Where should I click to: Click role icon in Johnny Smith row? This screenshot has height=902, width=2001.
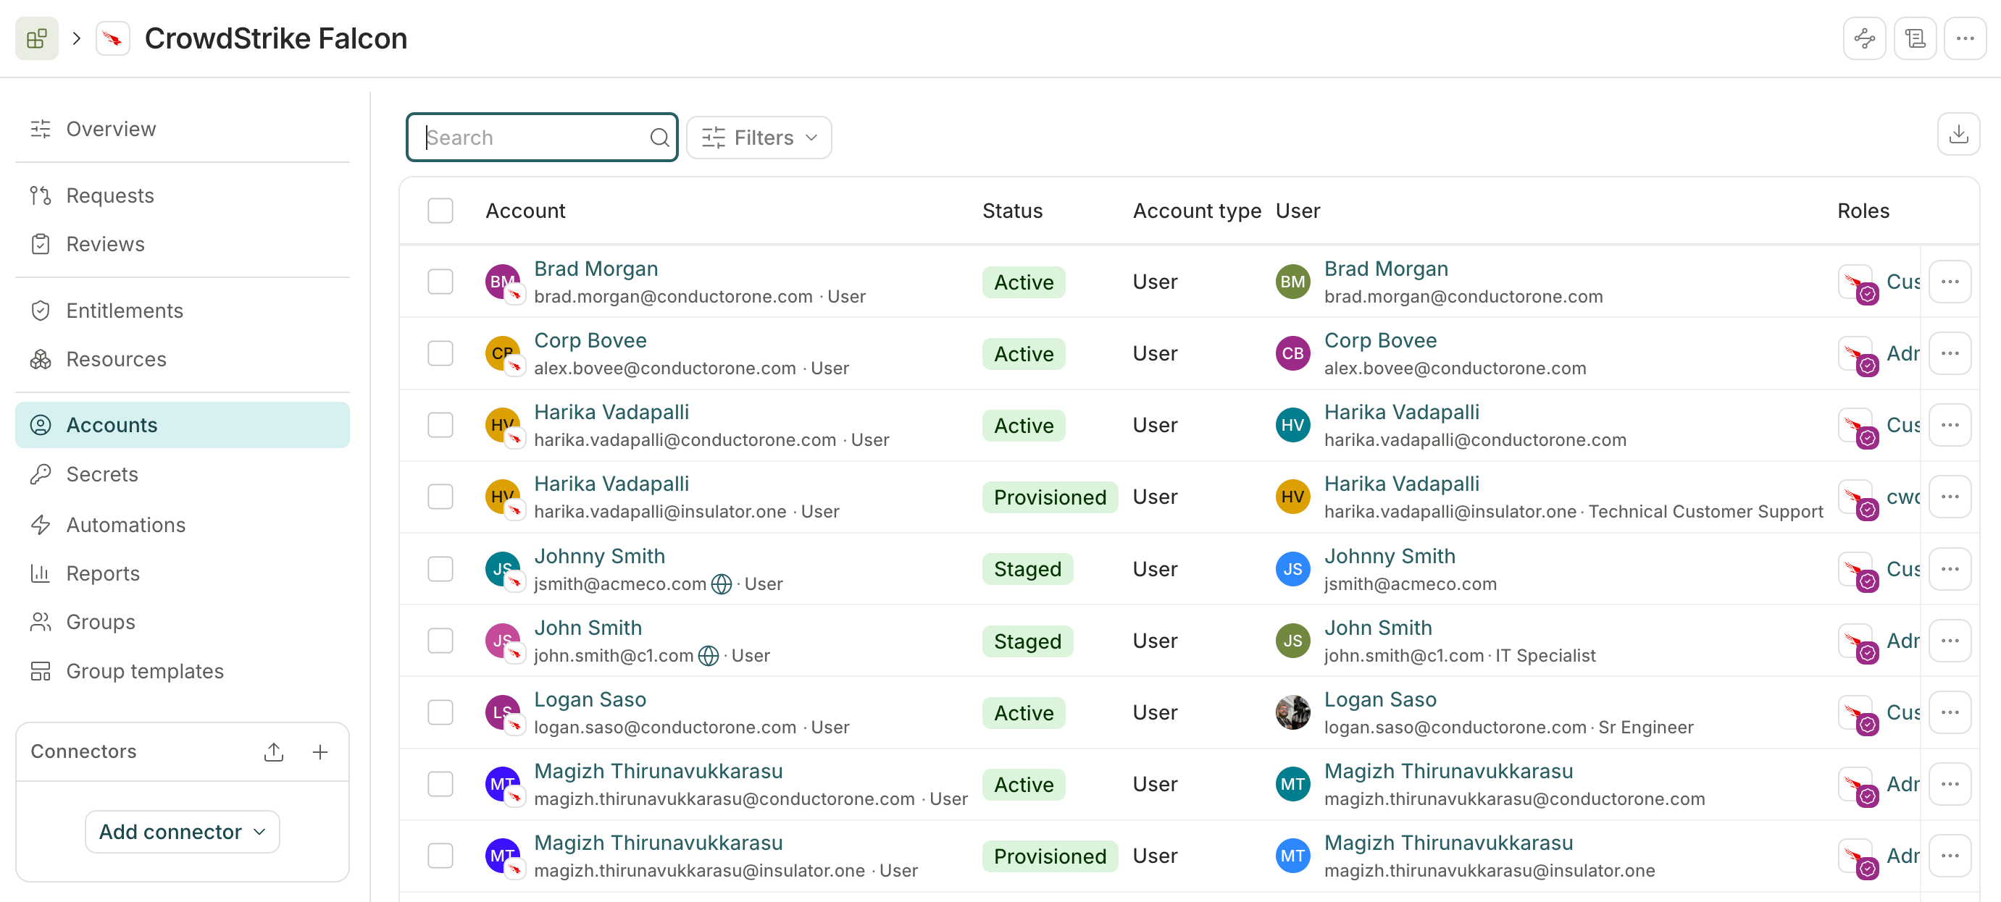click(1858, 571)
